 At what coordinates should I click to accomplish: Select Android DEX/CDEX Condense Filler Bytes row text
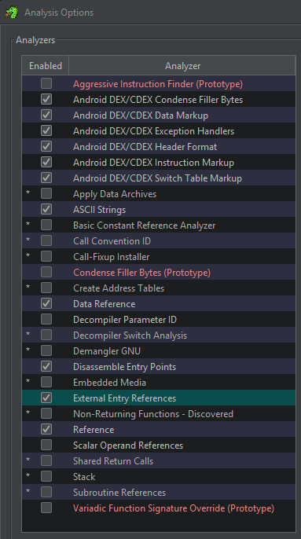158,100
